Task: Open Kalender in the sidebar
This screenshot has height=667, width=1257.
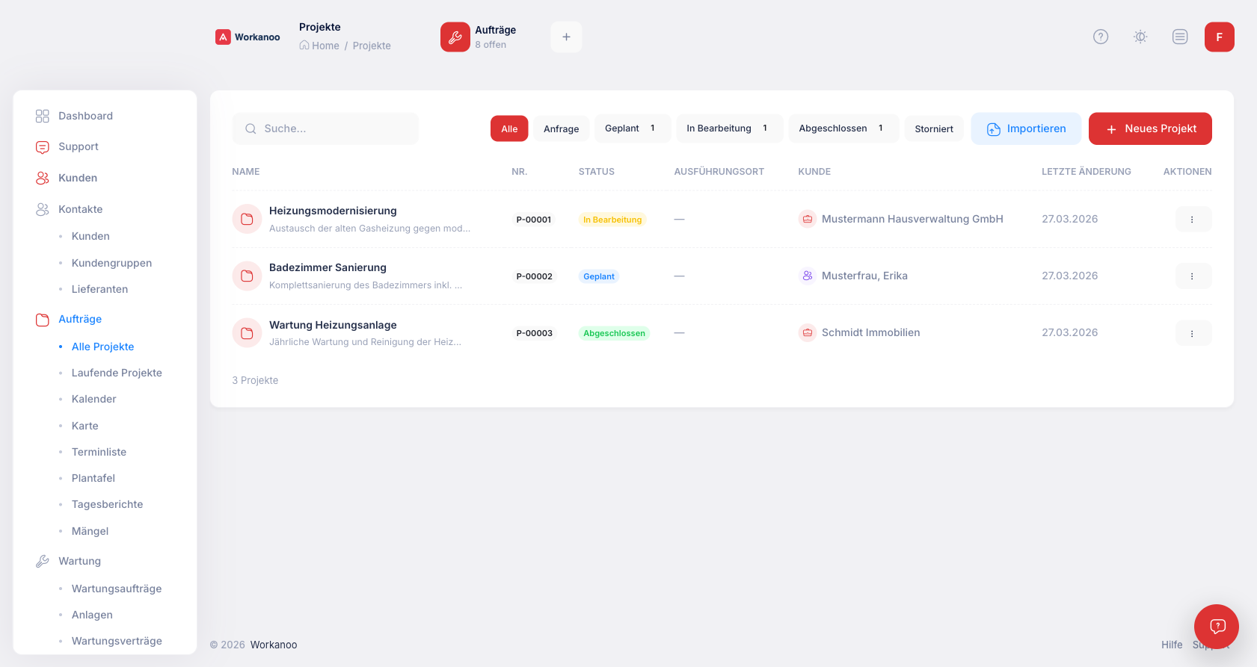Action: click(93, 399)
